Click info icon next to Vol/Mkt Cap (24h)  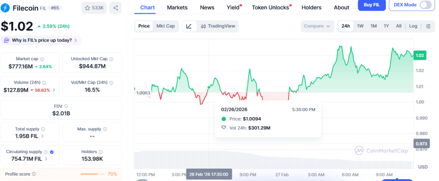pyautogui.click(x=111, y=83)
